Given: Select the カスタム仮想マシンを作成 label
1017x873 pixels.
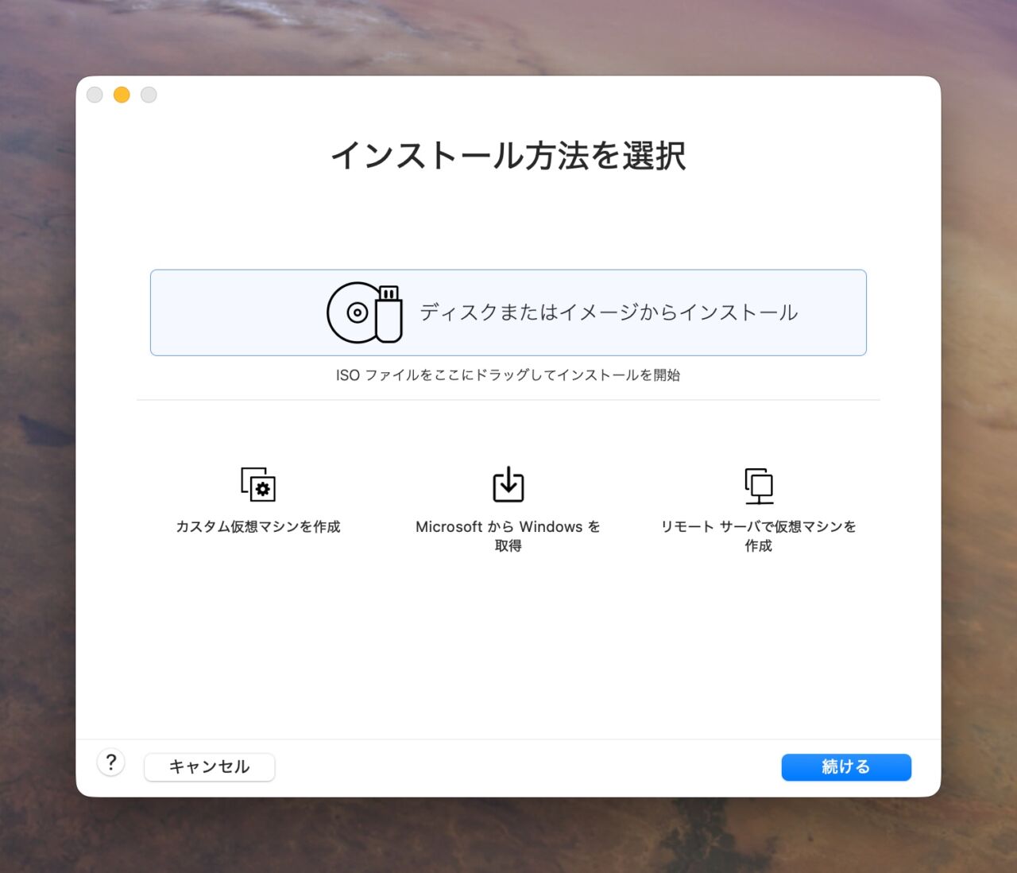Looking at the screenshot, I should (x=258, y=526).
